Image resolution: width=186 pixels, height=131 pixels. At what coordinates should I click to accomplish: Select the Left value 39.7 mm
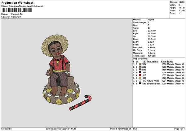pos(152,31)
